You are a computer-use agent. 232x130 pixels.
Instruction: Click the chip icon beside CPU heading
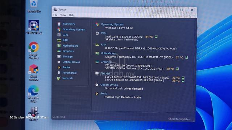pyautogui.click(x=97, y=33)
